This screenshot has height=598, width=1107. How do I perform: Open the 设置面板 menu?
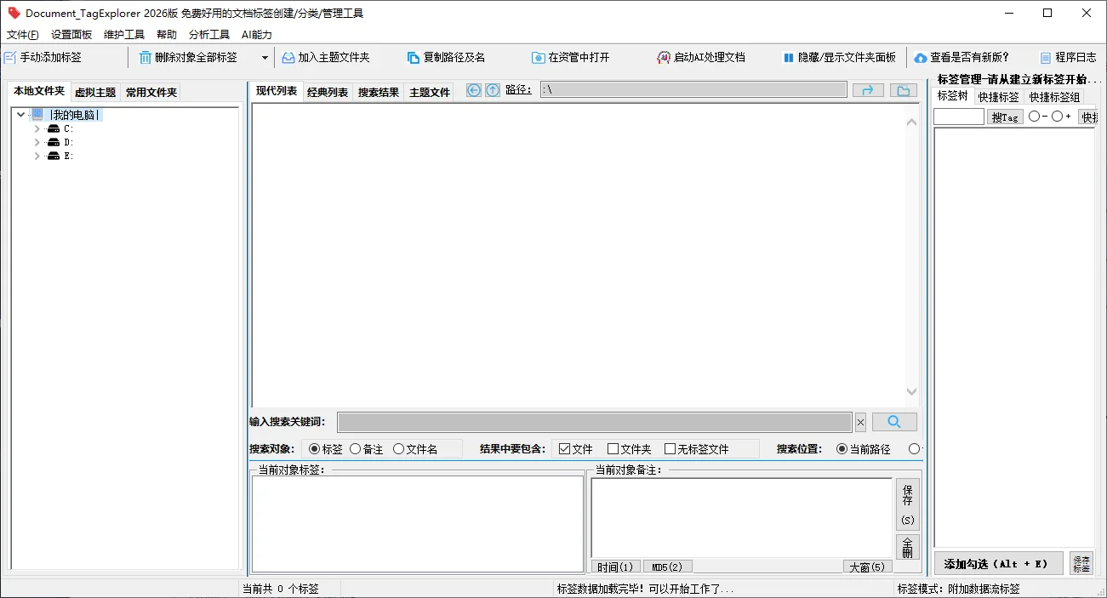pos(71,35)
